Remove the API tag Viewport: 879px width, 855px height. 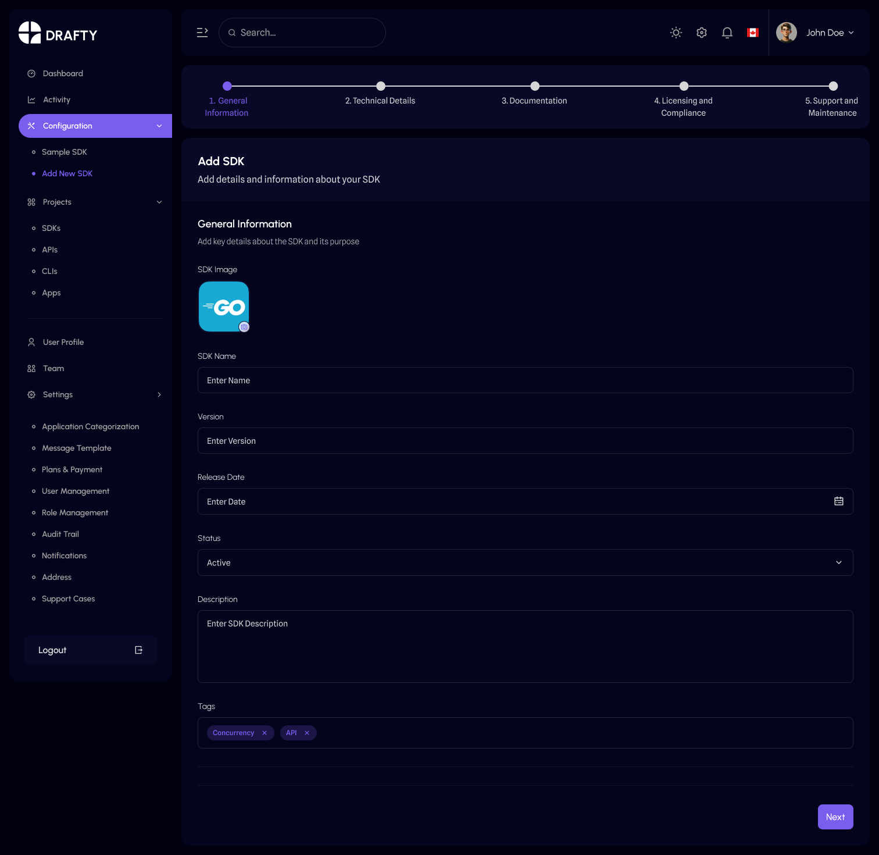tap(307, 733)
